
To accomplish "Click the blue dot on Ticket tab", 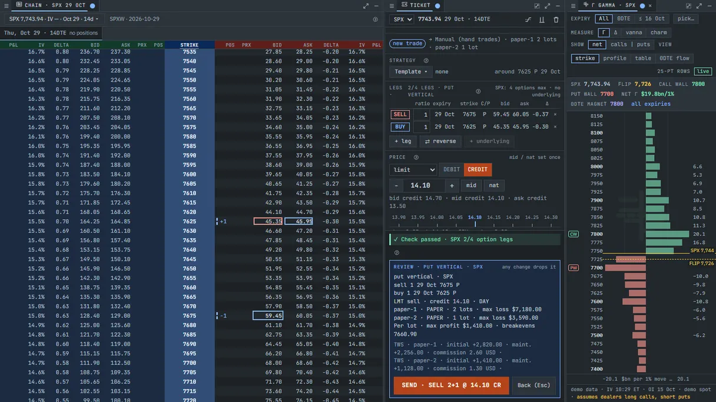I will point(437,5).
